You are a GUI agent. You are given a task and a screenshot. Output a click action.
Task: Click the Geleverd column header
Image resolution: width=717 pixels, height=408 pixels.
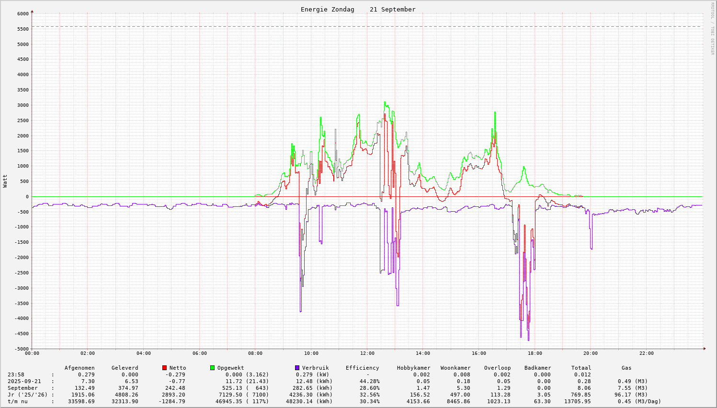[125, 368]
